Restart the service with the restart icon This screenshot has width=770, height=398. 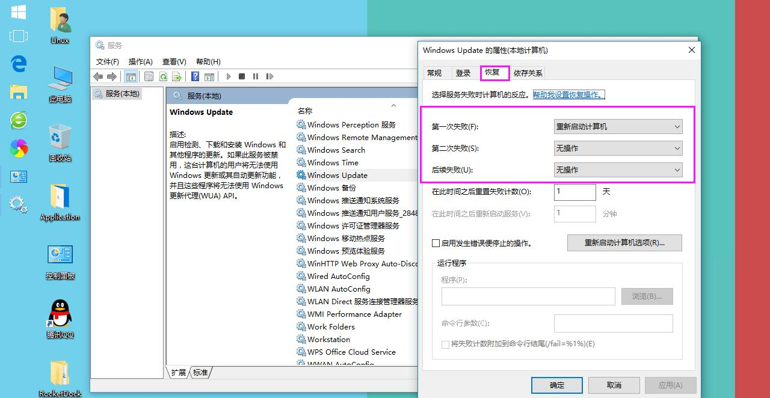click(269, 76)
